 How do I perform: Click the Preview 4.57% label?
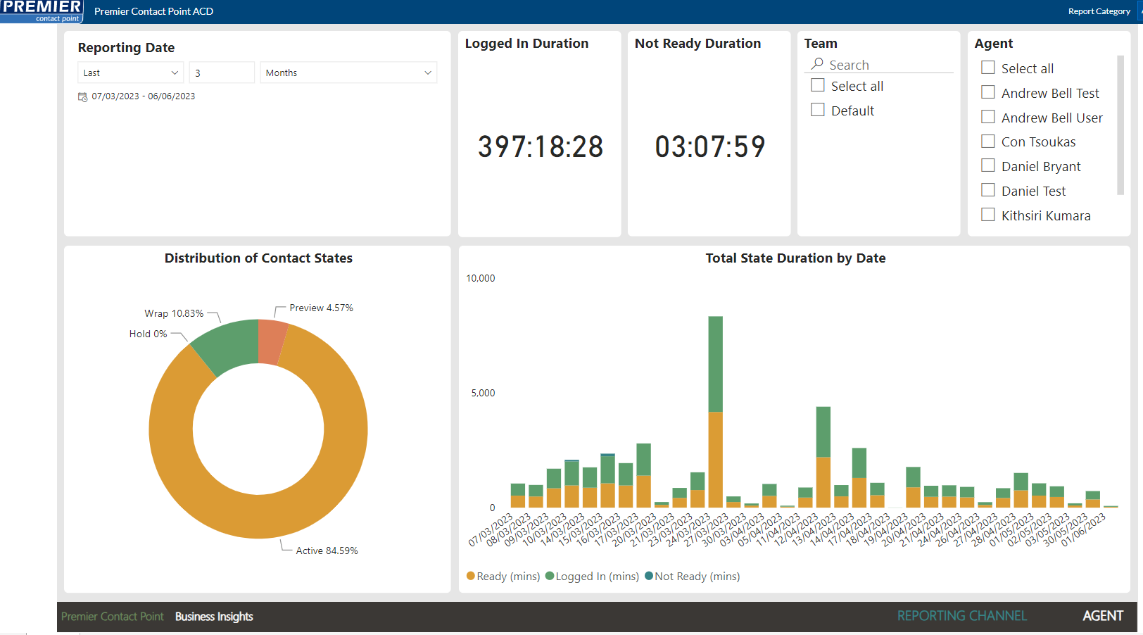[321, 308]
